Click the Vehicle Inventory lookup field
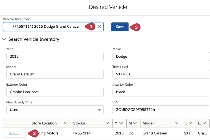The height and width of the screenshot is (140, 210). pyautogui.click(x=53, y=27)
